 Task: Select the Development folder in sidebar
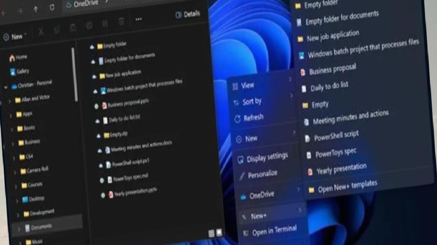point(39,213)
